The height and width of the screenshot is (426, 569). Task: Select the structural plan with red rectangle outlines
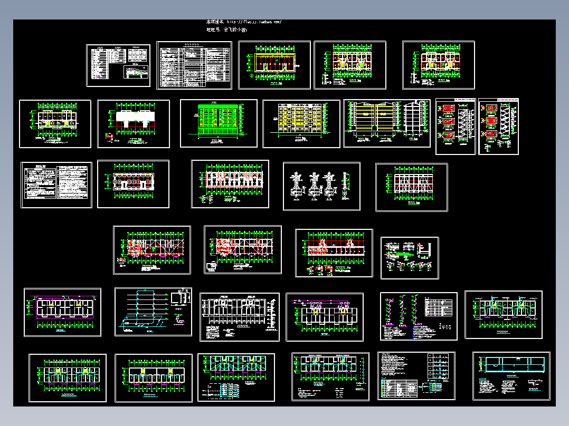(x=230, y=184)
